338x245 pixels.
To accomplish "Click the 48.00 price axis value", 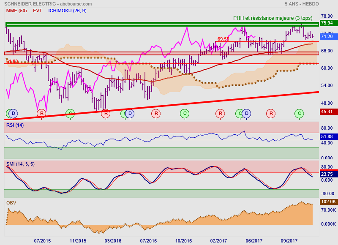I will click(327, 103).
